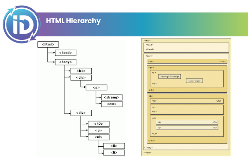Select the last <li> node in the tree diagram

tap(114, 153)
